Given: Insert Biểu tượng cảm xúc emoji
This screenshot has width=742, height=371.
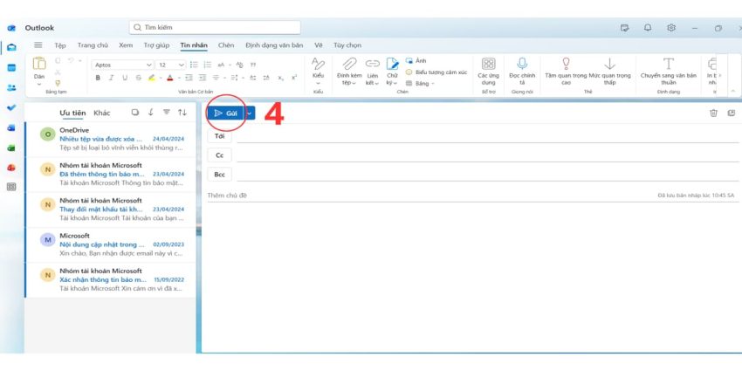Looking at the screenshot, I should (436, 72).
